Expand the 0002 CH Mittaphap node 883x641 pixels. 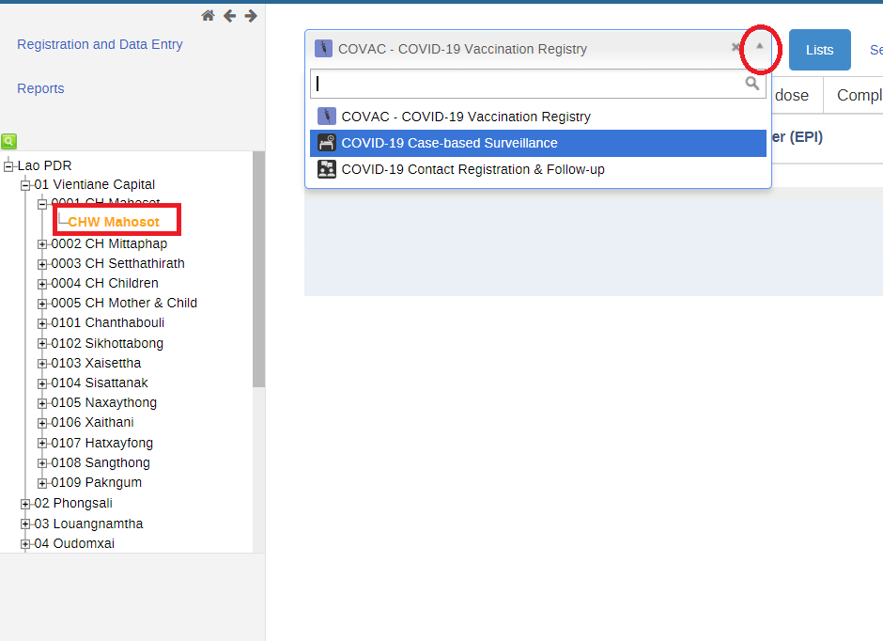(42, 243)
